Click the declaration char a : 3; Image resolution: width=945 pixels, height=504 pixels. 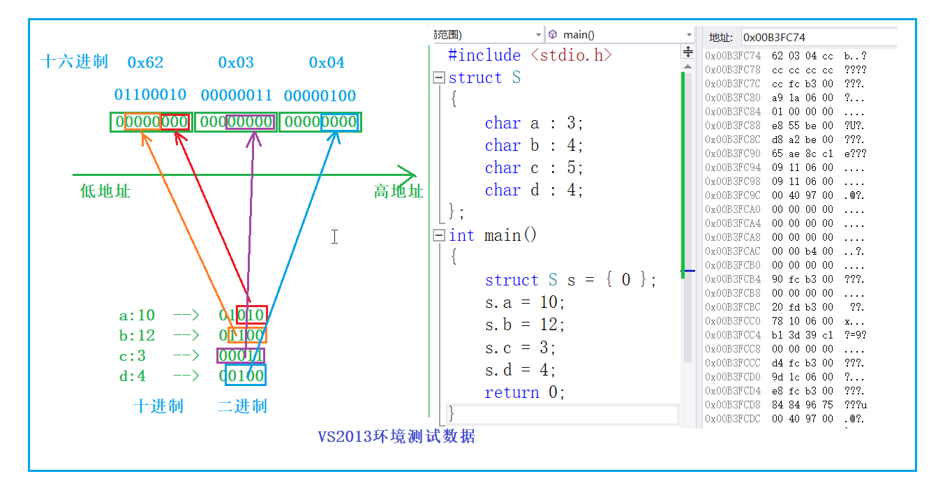point(535,123)
